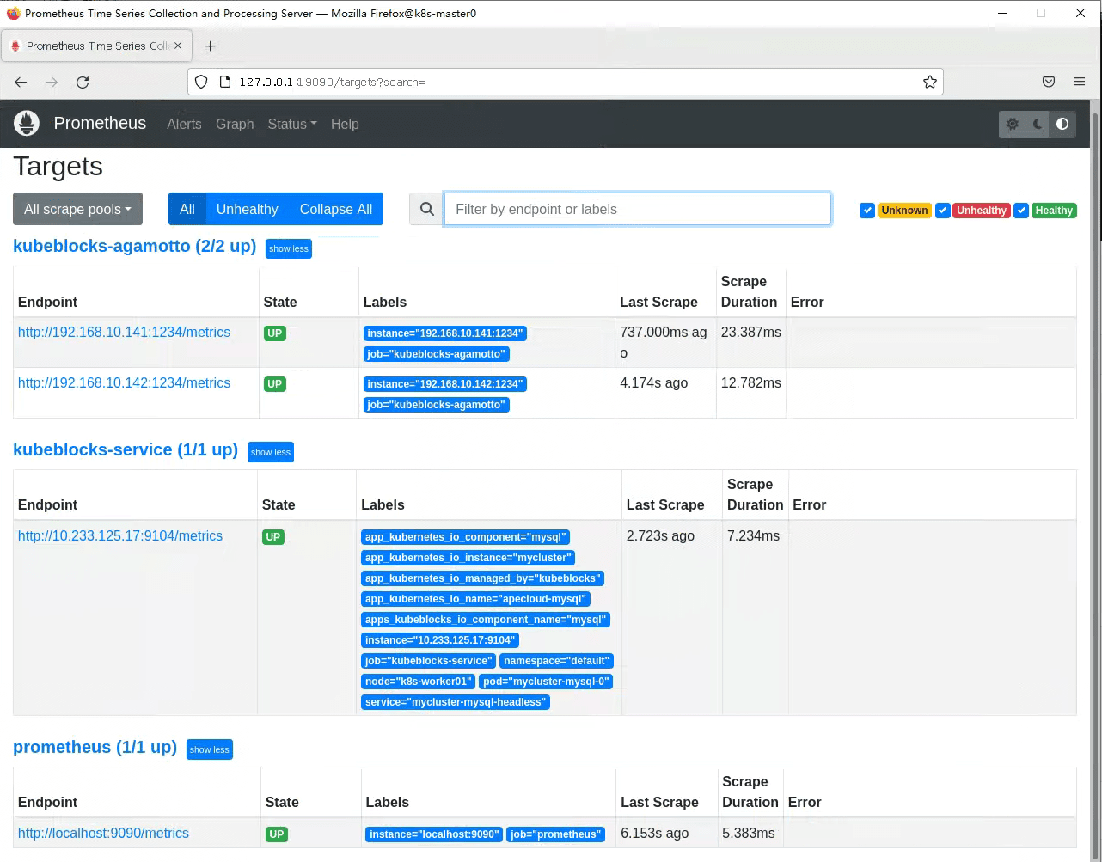Image resolution: width=1102 pixels, height=862 pixels.
Task: Click the browser URL address field
Action: (x=567, y=82)
